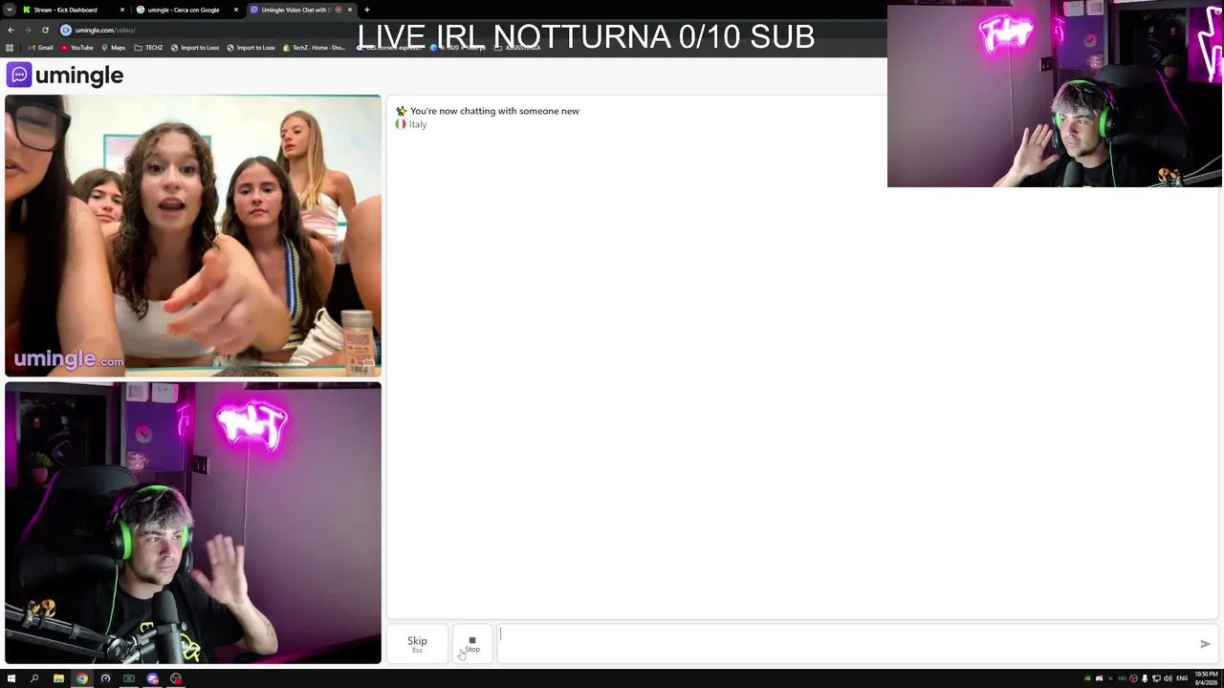
Task: Click the site info icon in address bar
Action: click(66, 30)
